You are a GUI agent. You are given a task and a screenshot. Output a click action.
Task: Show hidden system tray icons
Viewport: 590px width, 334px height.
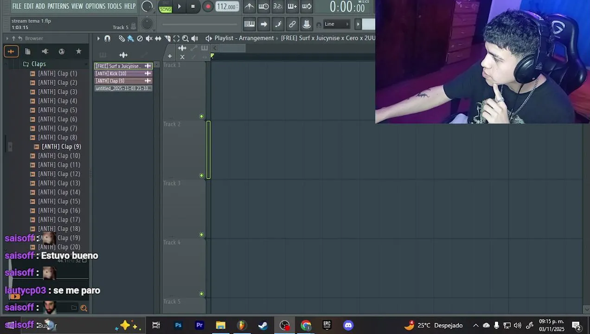pos(475,325)
